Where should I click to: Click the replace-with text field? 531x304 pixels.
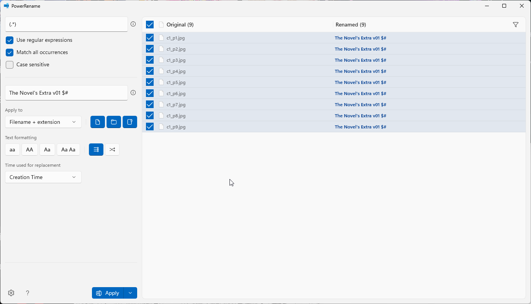tap(66, 93)
